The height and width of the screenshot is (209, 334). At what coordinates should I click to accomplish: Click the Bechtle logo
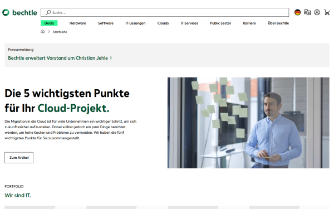pos(19,13)
